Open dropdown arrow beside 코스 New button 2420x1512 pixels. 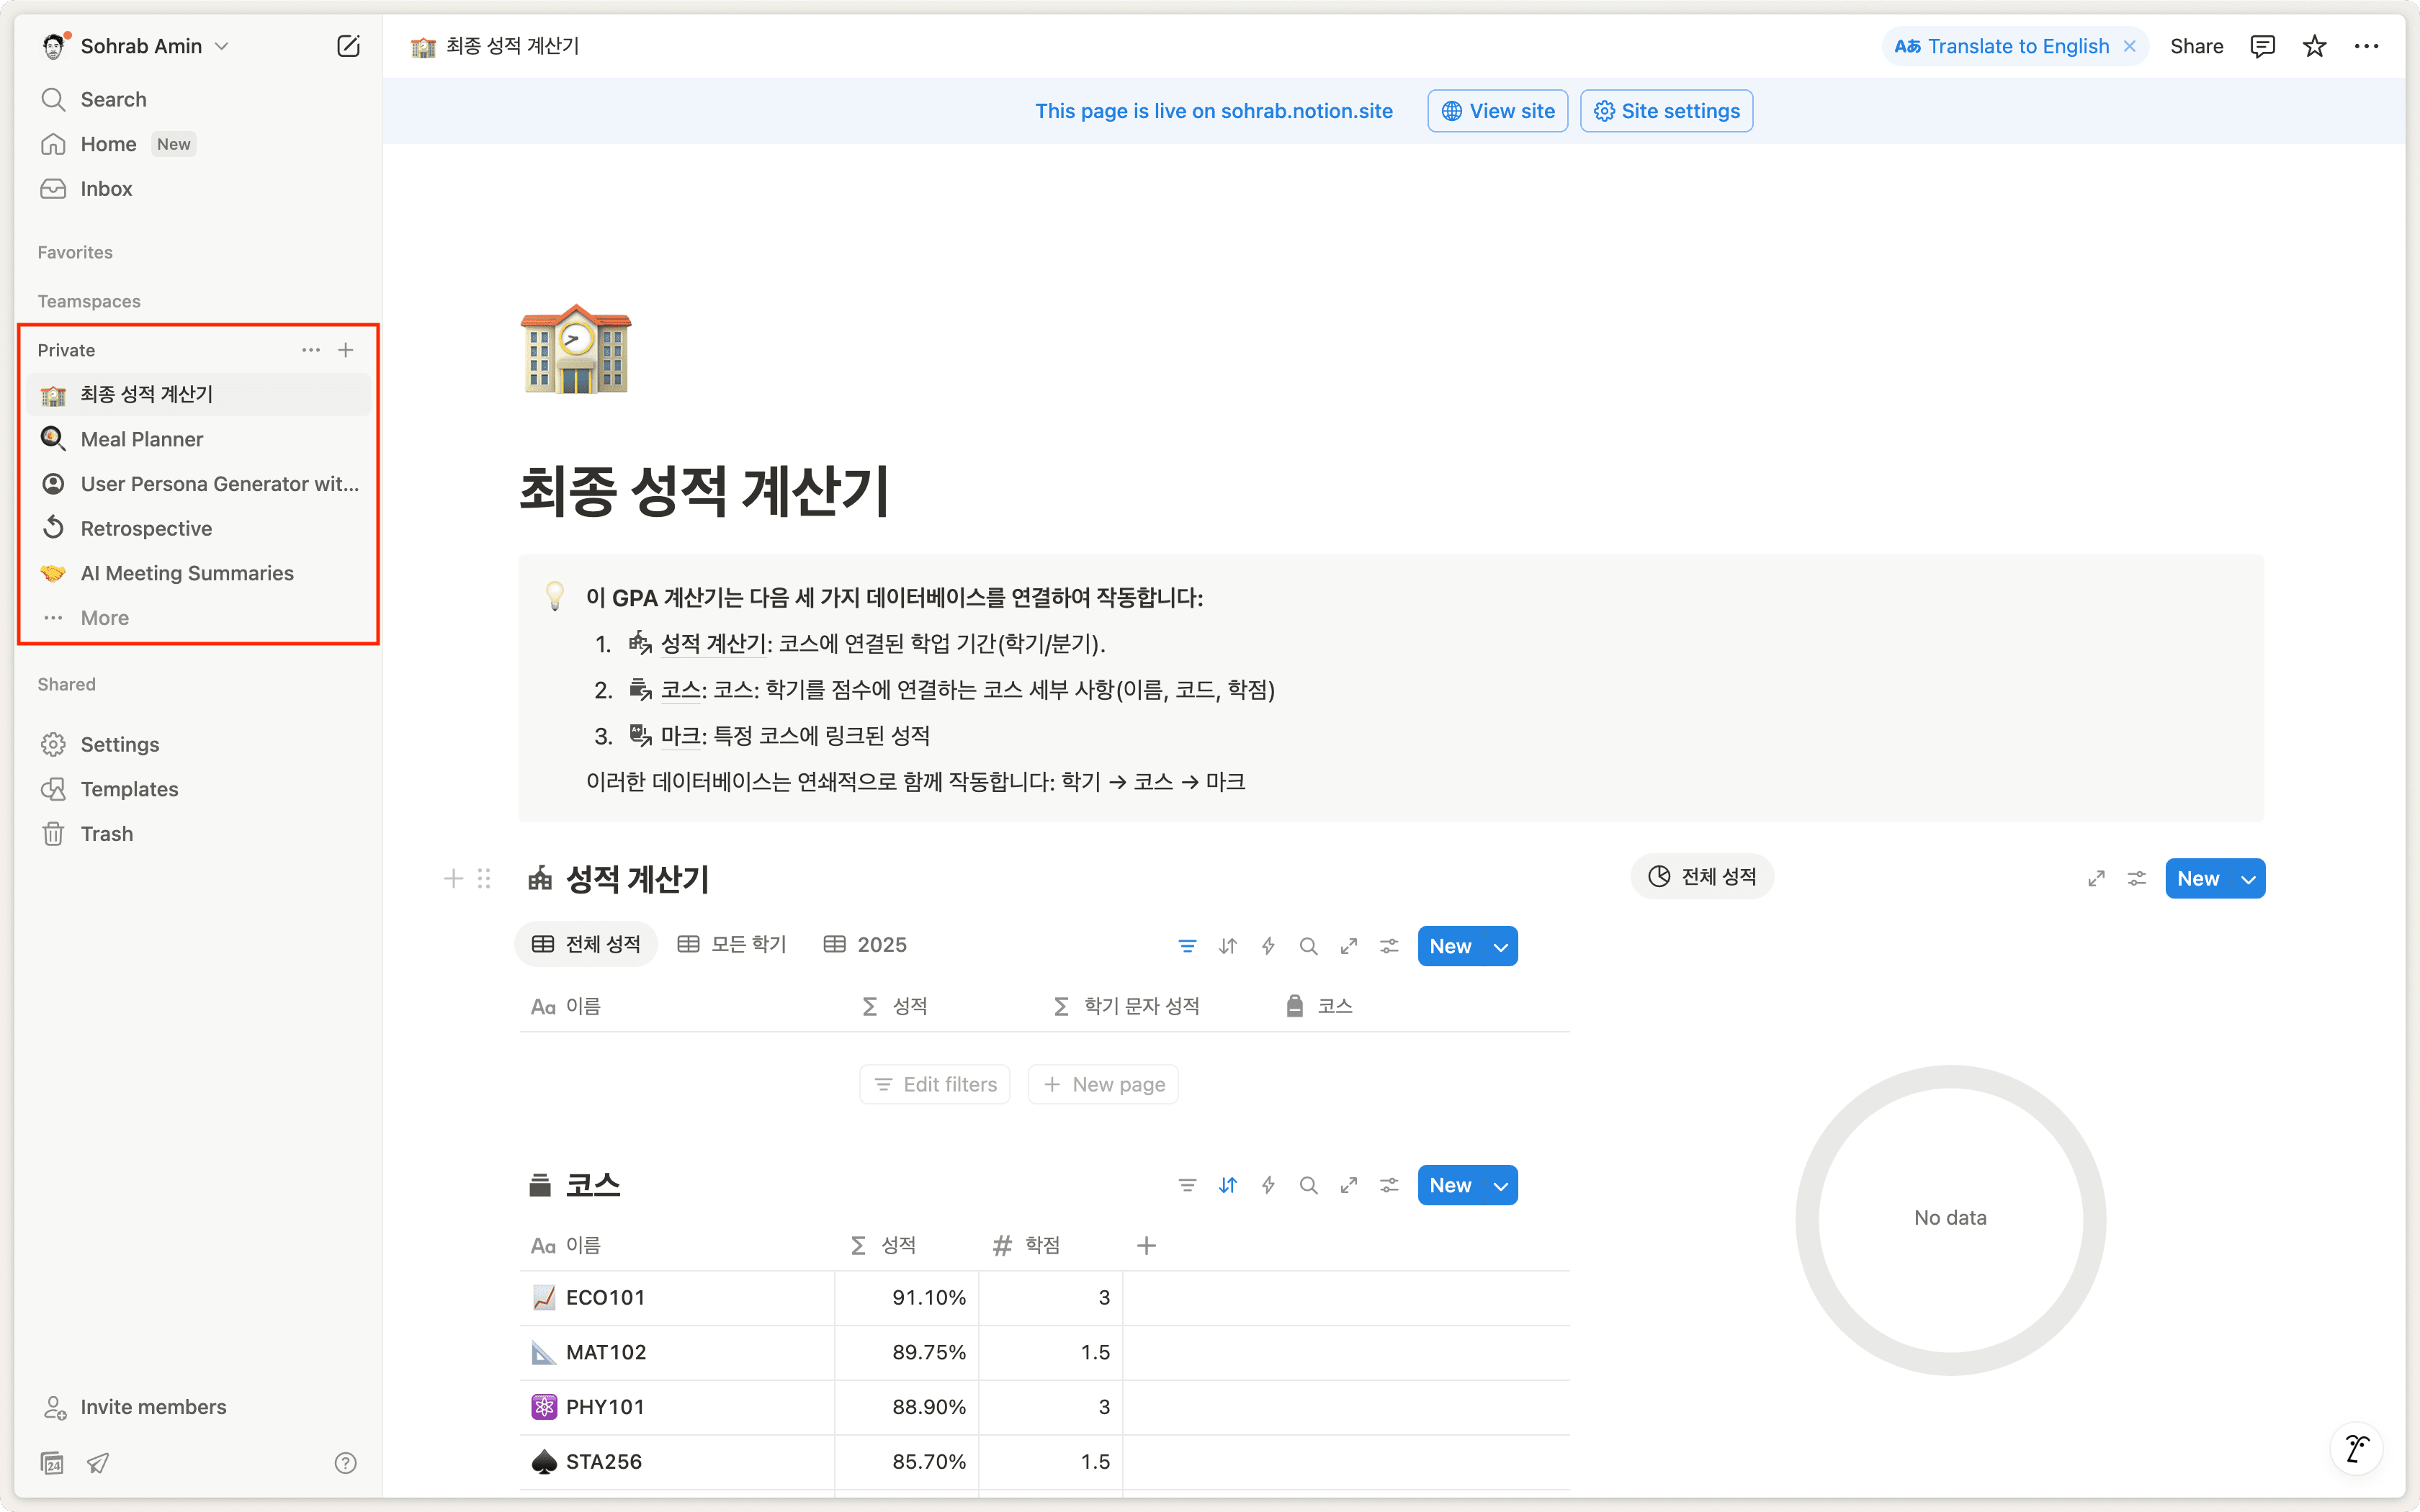1500,1186
